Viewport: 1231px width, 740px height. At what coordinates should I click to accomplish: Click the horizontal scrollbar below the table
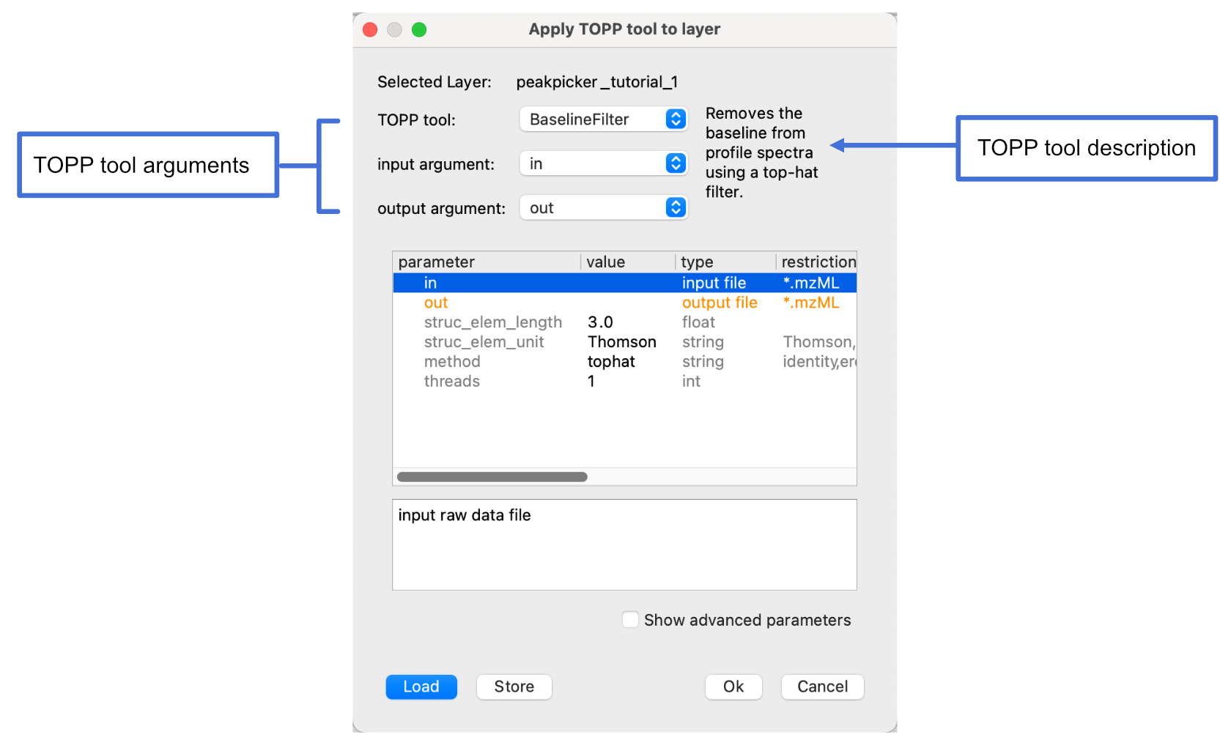click(x=492, y=476)
